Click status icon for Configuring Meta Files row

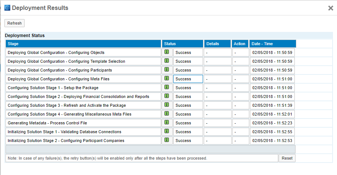(x=167, y=79)
